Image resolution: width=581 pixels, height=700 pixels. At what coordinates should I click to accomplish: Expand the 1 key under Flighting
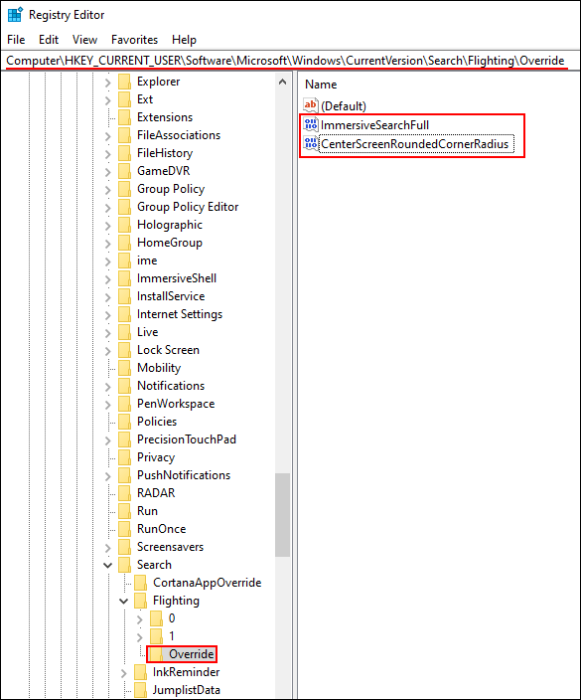(x=140, y=637)
